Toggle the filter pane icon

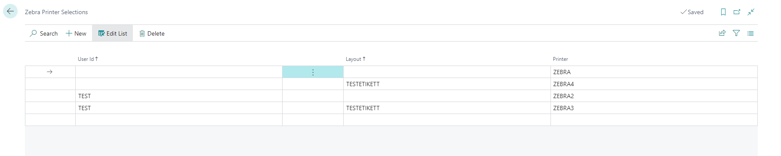tap(736, 33)
